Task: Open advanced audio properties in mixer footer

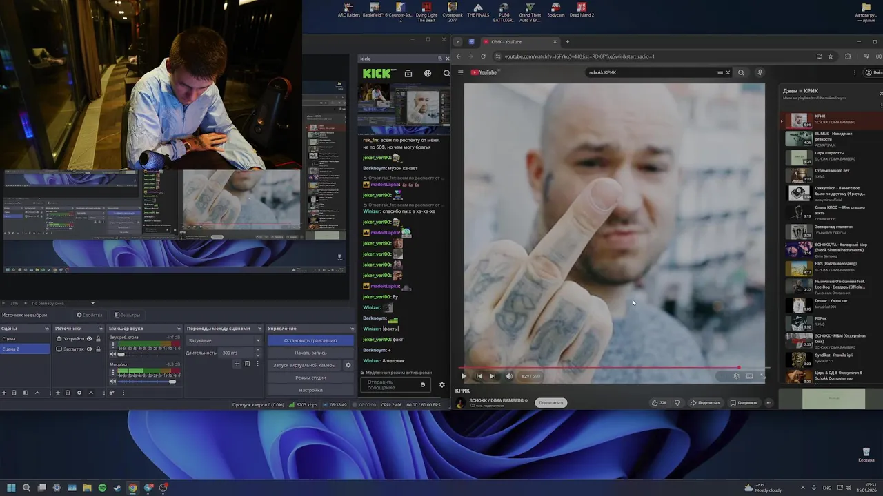Action: [x=112, y=393]
